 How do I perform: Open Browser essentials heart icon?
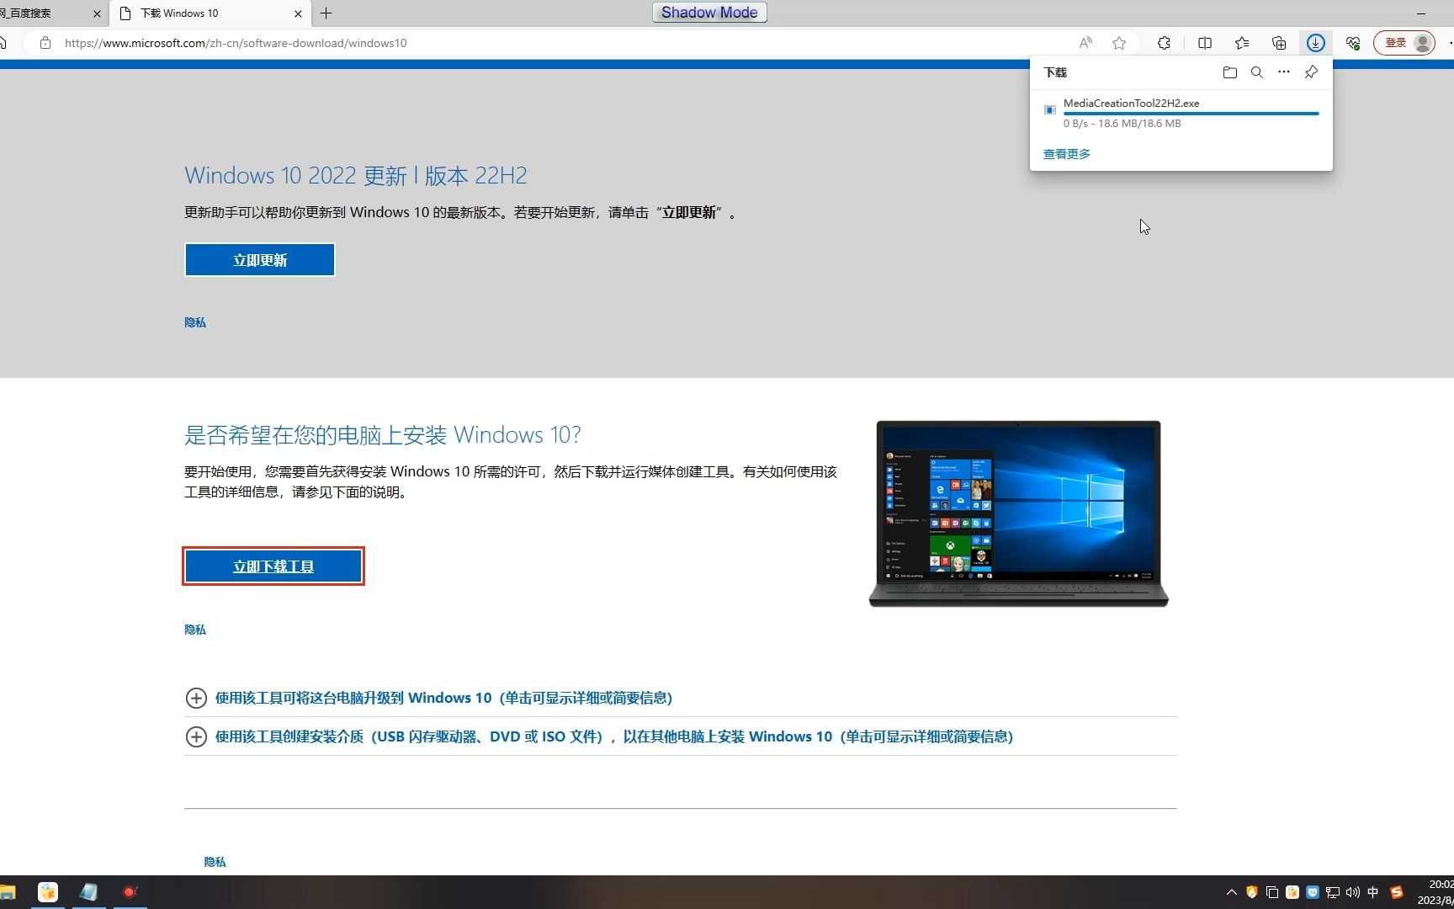(x=1353, y=43)
